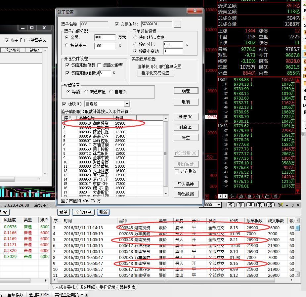Click 新增(D) to add a stock
This screenshot has width=306, height=297.
point(186,117)
